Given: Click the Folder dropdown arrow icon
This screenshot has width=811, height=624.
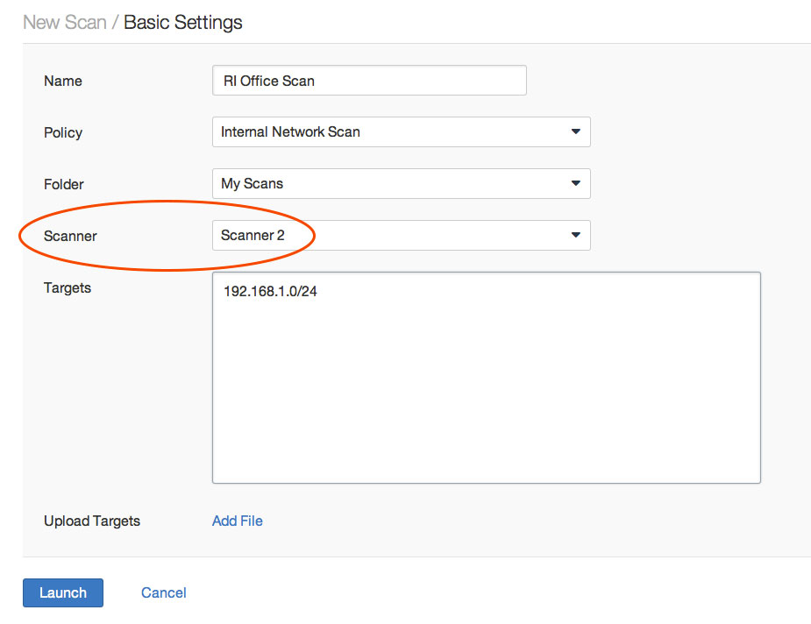Looking at the screenshot, I should 576,183.
